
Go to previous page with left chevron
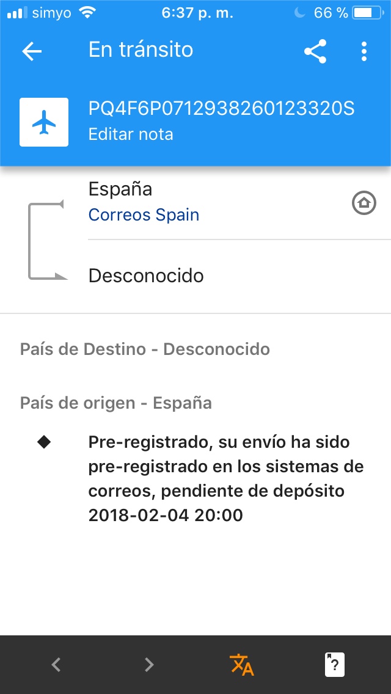(x=56, y=664)
